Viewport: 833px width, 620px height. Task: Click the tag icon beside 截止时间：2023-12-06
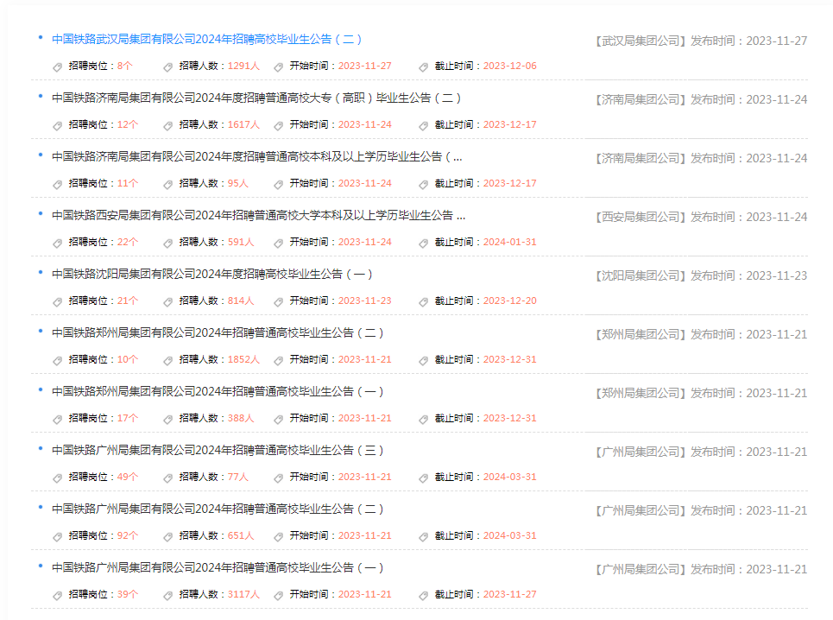pos(424,67)
